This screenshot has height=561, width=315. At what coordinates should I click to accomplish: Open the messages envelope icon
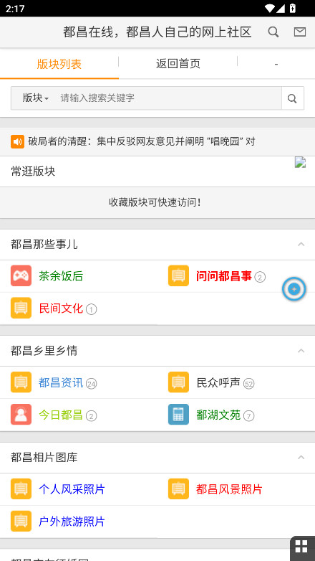coord(300,32)
